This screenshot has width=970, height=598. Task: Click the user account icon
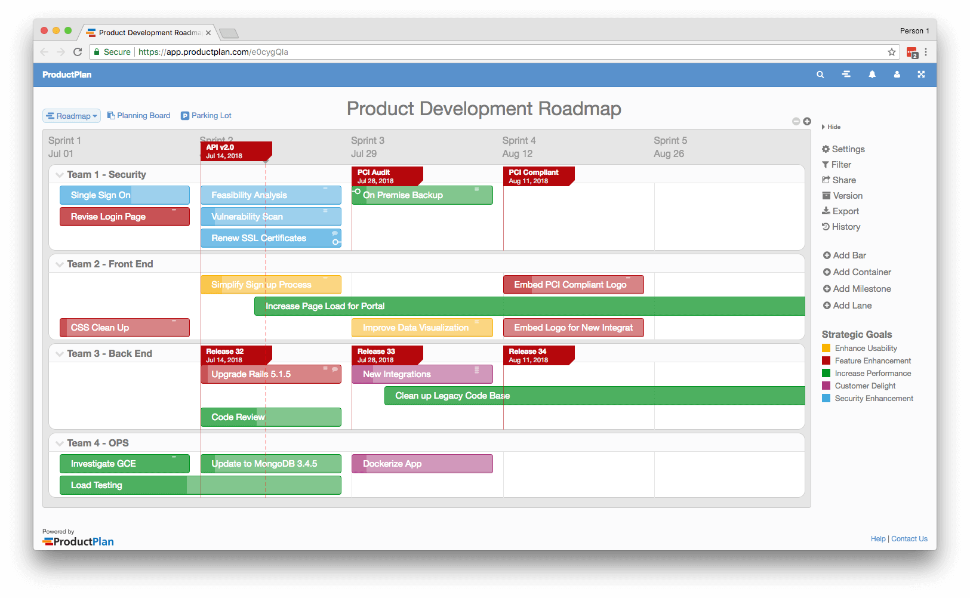pyautogui.click(x=897, y=75)
